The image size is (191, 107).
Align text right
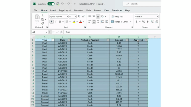coord(98,22)
